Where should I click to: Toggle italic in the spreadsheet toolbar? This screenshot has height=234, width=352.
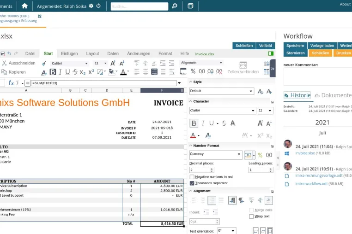(60, 72)
